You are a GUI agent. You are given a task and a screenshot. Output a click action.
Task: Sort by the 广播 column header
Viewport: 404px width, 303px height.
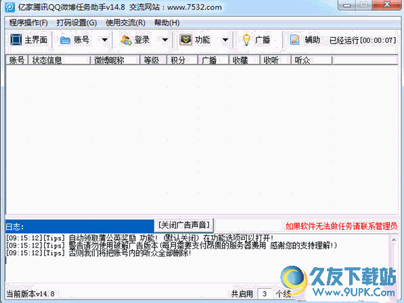point(213,60)
